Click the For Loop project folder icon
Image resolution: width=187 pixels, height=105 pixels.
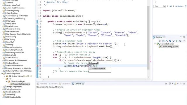point(5,45)
